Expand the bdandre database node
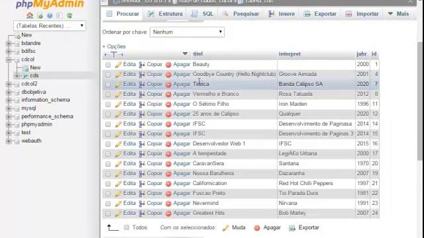This screenshot has height=238, width=424. [x=9, y=44]
